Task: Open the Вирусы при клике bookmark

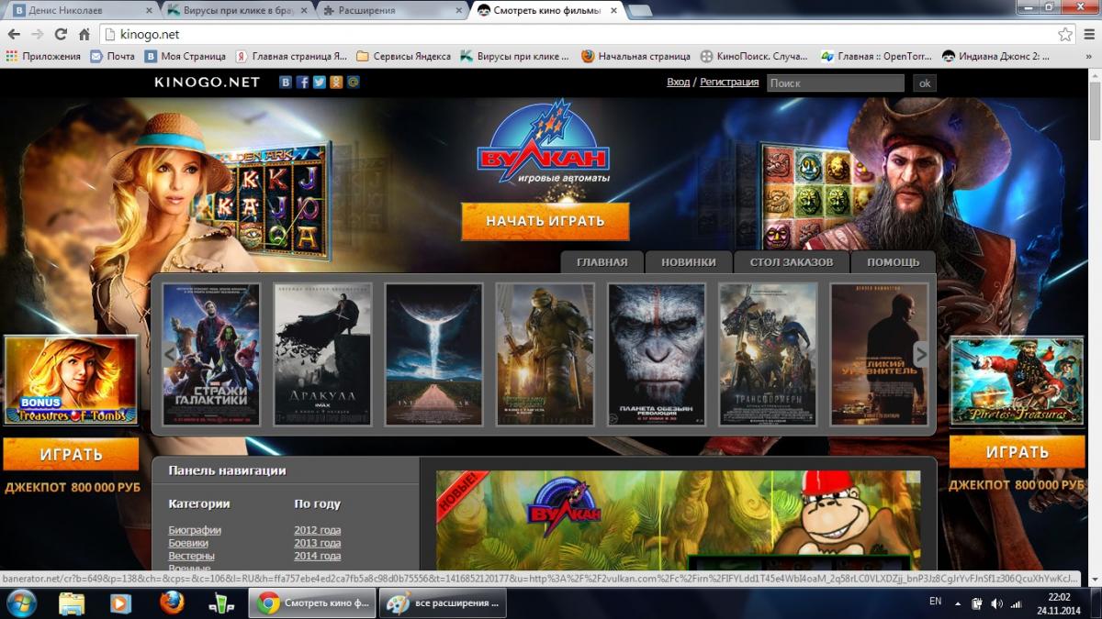Action: pos(515,56)
